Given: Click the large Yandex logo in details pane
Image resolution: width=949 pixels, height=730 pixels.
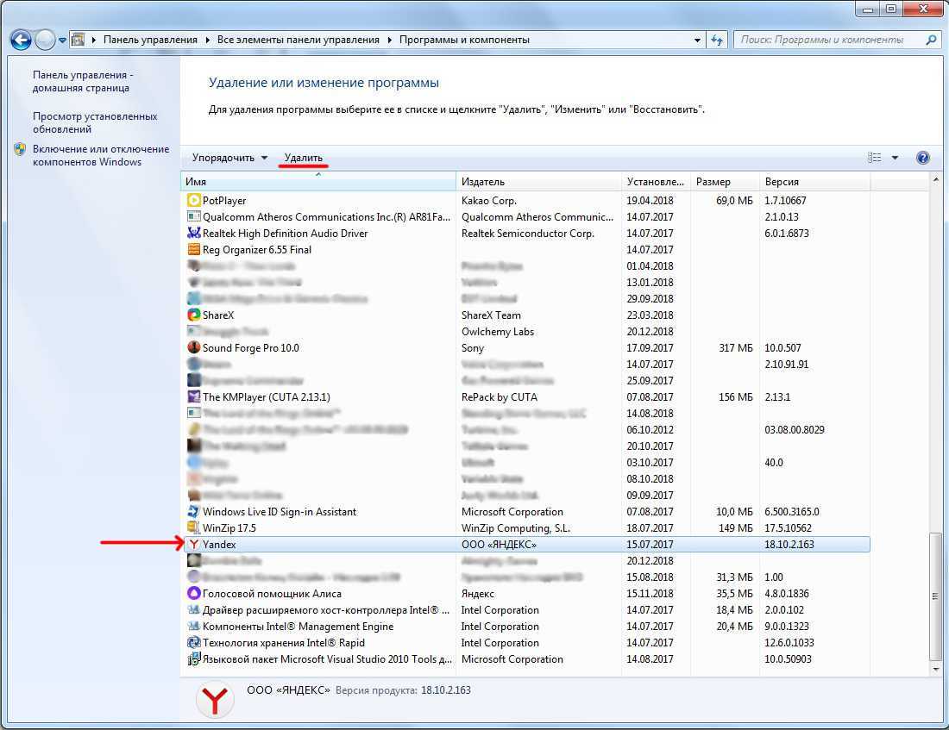Looking at the screenshot, I should coord(215,700).
